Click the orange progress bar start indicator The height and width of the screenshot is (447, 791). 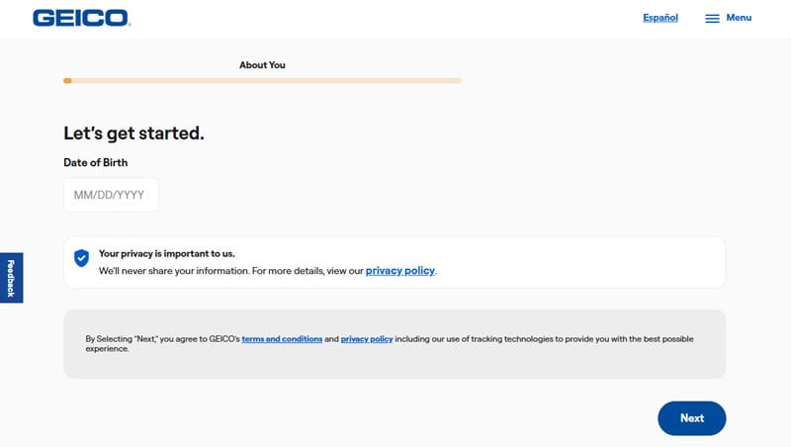(67, 80)
